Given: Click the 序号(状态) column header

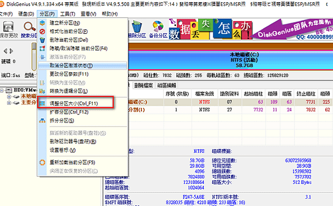Looking at the screenshot, I should (x=177, y=94).
